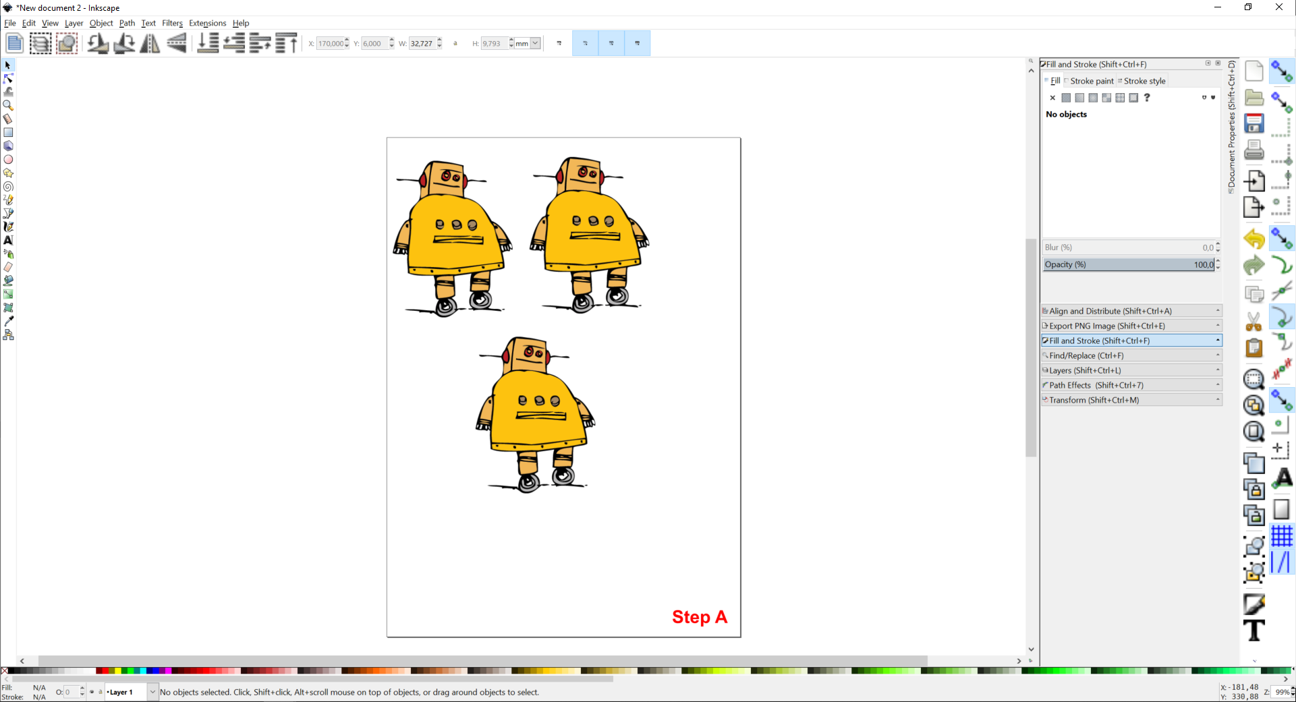
Task: Undo with the Undo arrow icon
Action: click(1254, 238)
